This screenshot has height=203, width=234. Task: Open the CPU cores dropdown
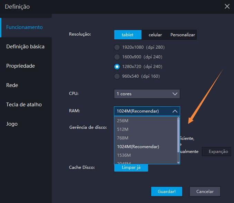coord(147,94)
